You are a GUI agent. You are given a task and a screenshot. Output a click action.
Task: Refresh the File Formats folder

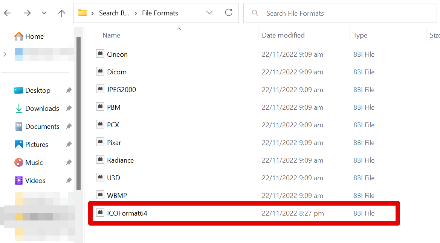point(228,13)
